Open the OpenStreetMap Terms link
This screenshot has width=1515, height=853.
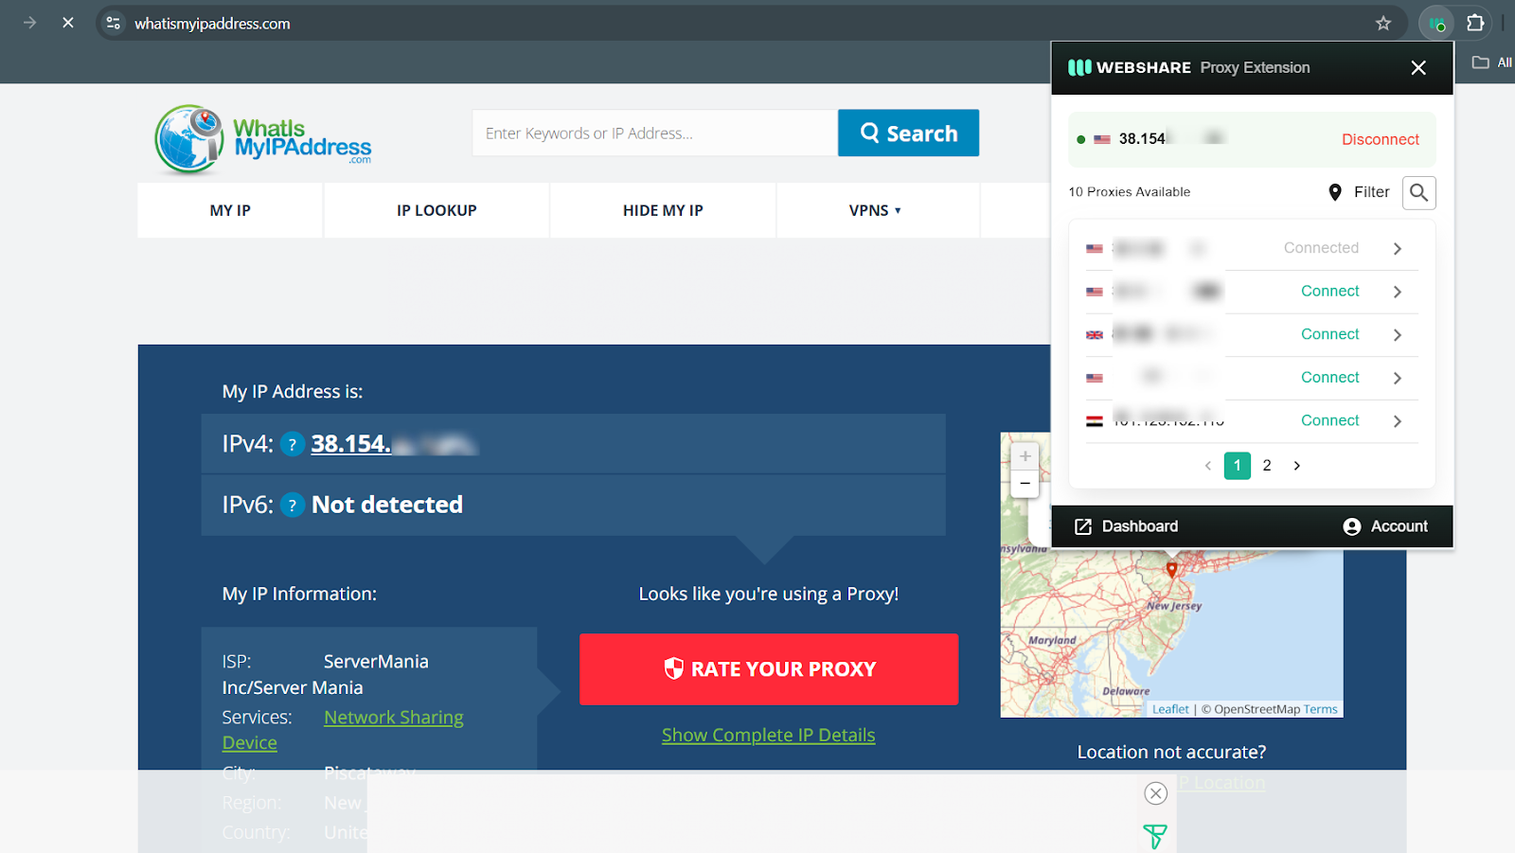(x=1320, y=709)
